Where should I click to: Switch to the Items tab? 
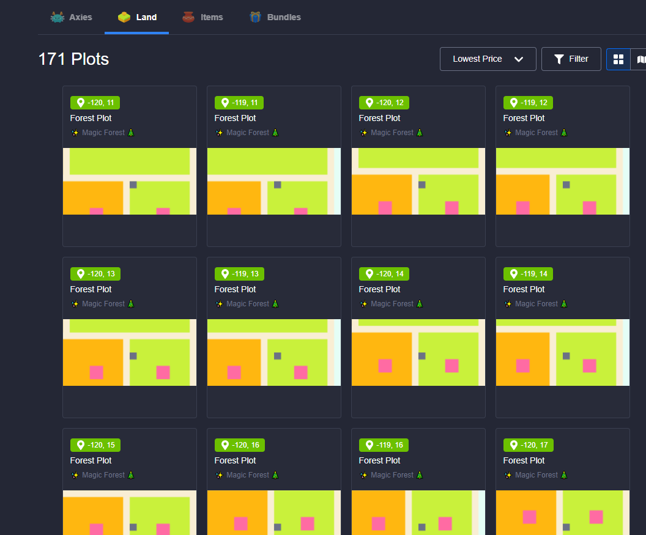tap(202, 17)
